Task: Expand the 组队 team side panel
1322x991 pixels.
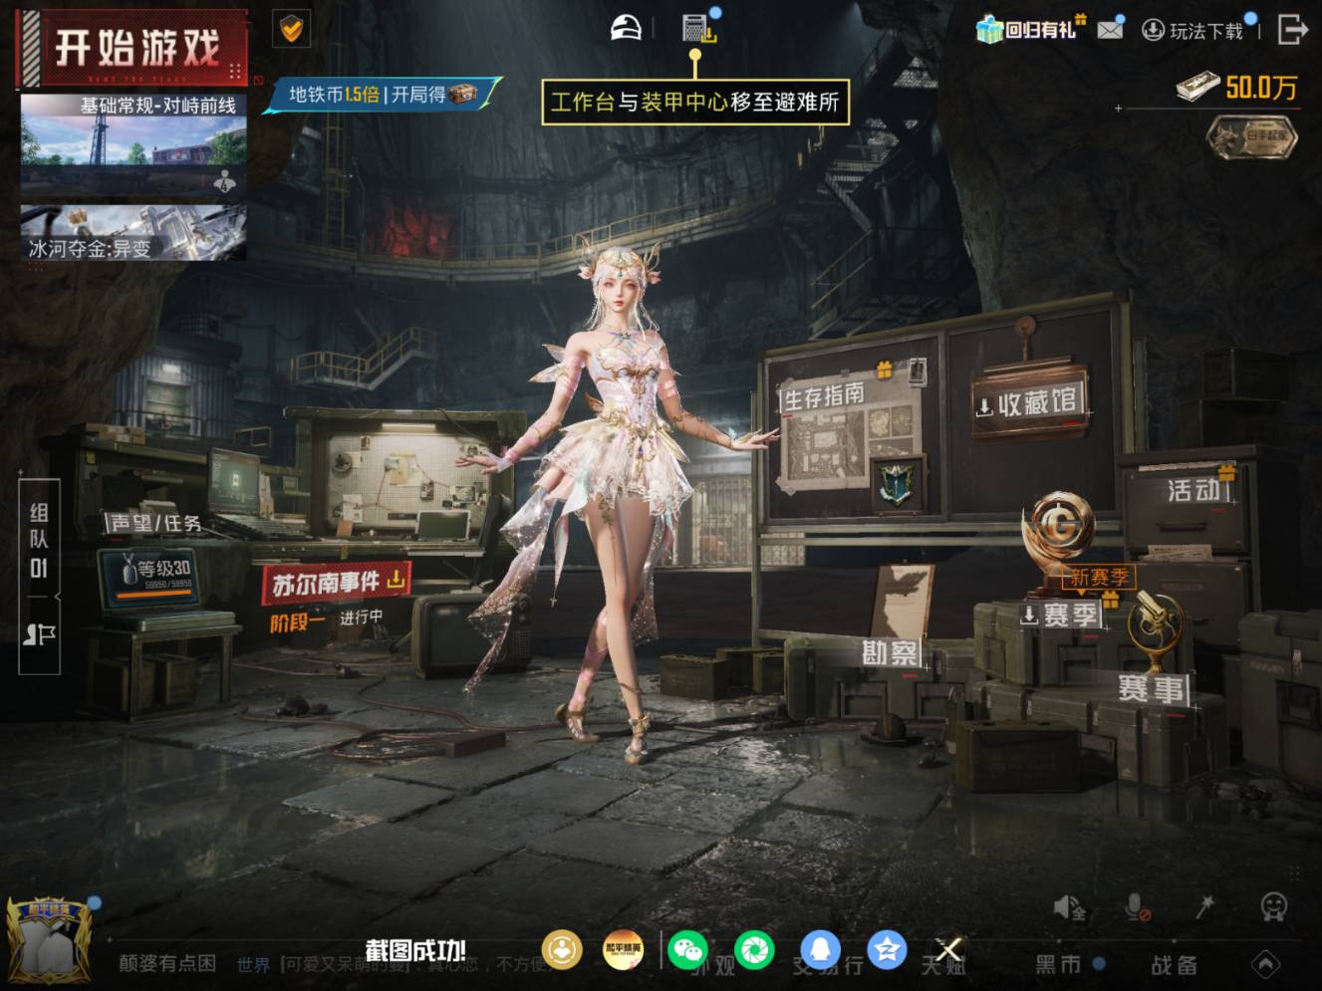Action: (40, 576)
